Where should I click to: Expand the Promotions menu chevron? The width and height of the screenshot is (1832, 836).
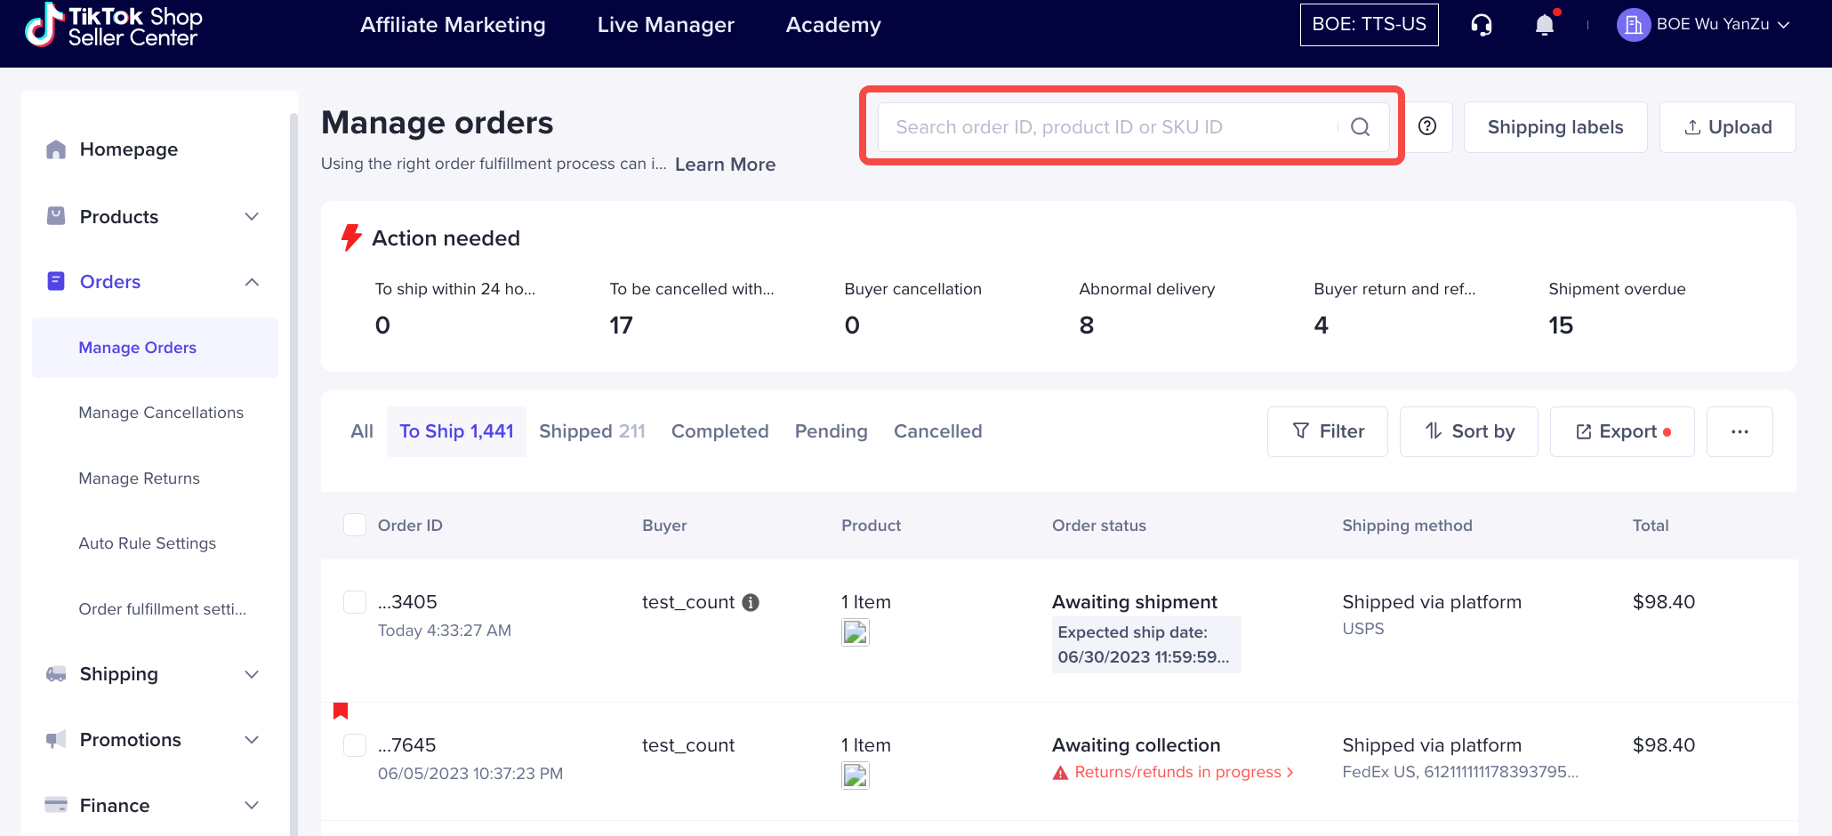[252, 740]
